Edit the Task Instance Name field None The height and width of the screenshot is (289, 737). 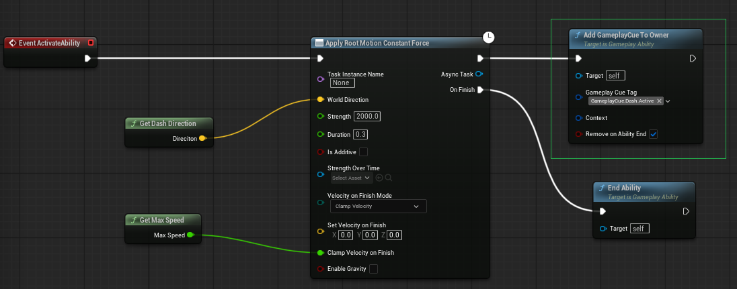pos(342,82)
